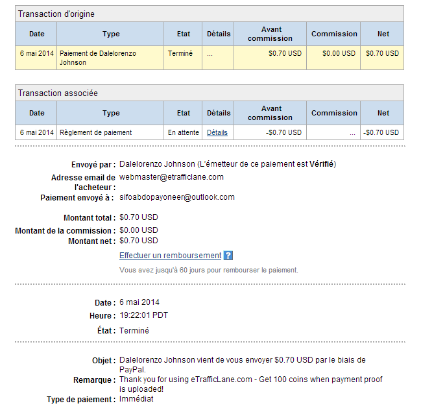Click the Date value 6 mai 2014 below Montant net
This screenshot has height=410, width=421.
click(x=139, y=302)
